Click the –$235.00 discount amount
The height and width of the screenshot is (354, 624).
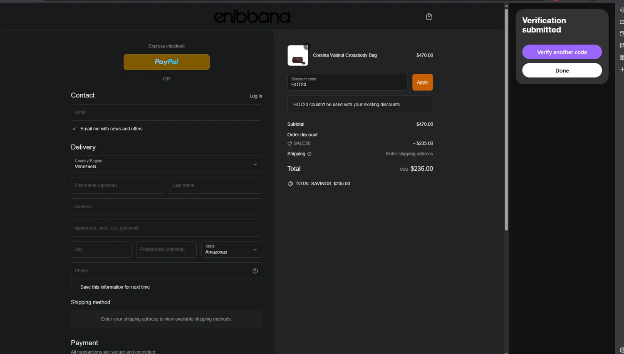click(x=423, y=143)
